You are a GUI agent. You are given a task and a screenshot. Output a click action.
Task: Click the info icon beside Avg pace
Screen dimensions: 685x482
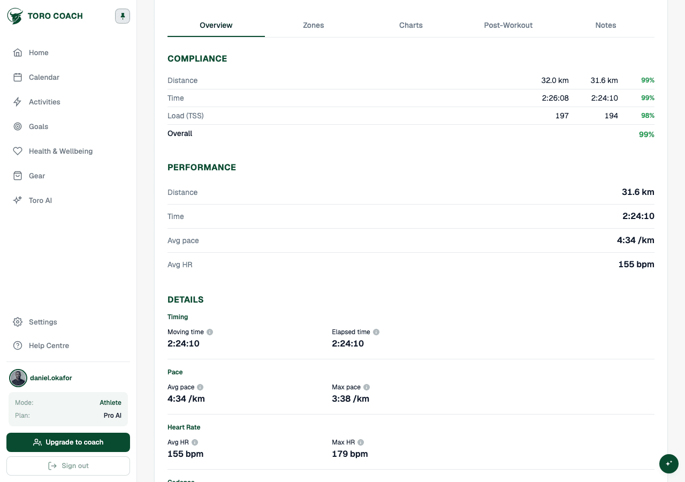click(x=200, y=387)
